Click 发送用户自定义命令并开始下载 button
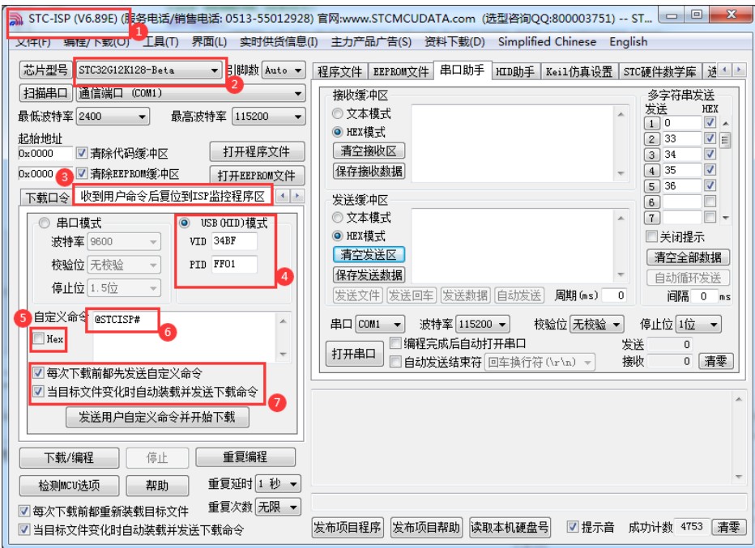Image resolution: width=755 pixels, height=548 pixels. tap(157, 417)
